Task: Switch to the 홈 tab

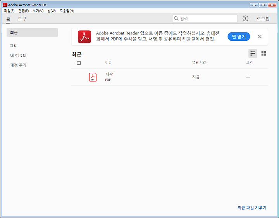Action: point(8,19)
